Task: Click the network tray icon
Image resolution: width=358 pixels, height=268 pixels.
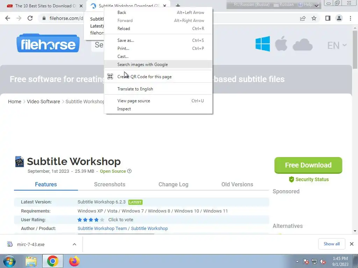Action: click(314, 262)
